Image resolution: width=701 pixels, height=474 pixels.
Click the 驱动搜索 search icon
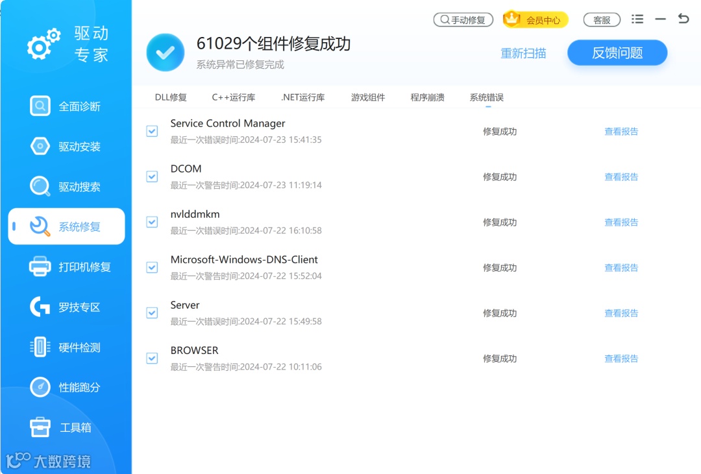(40, 186)
